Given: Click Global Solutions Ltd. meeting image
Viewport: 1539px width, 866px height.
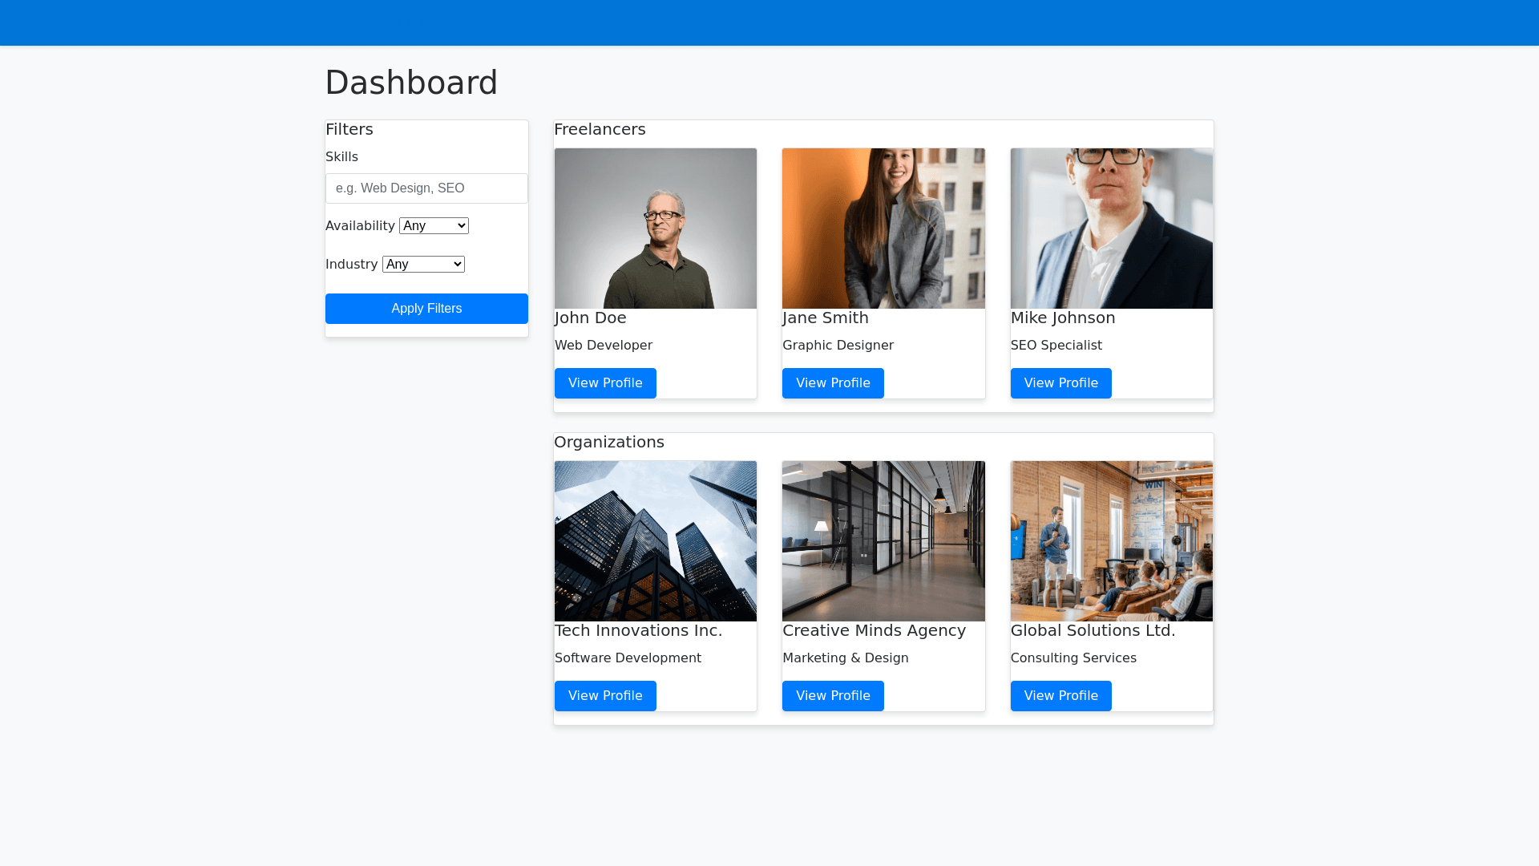Looking at the screenshot, I should pyautogui.click(x=1111, y=541).
